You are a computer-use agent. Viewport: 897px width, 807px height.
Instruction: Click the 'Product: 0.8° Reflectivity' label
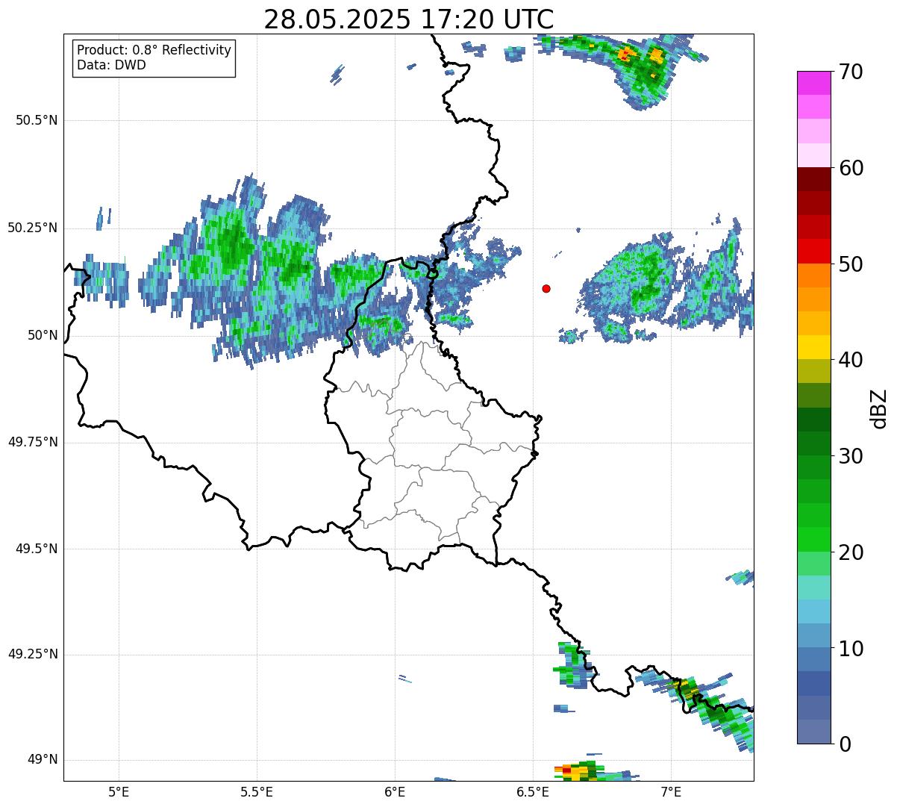click(x=154, y=50)
